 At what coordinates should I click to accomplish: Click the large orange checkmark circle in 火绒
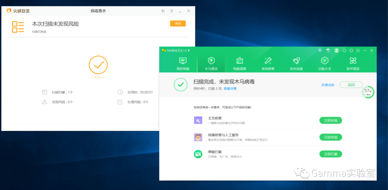coord(98,65)
